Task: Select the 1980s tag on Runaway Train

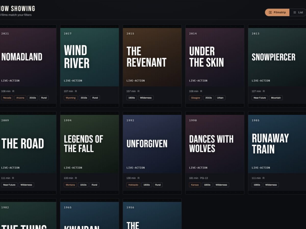Action: coord(257,185)
